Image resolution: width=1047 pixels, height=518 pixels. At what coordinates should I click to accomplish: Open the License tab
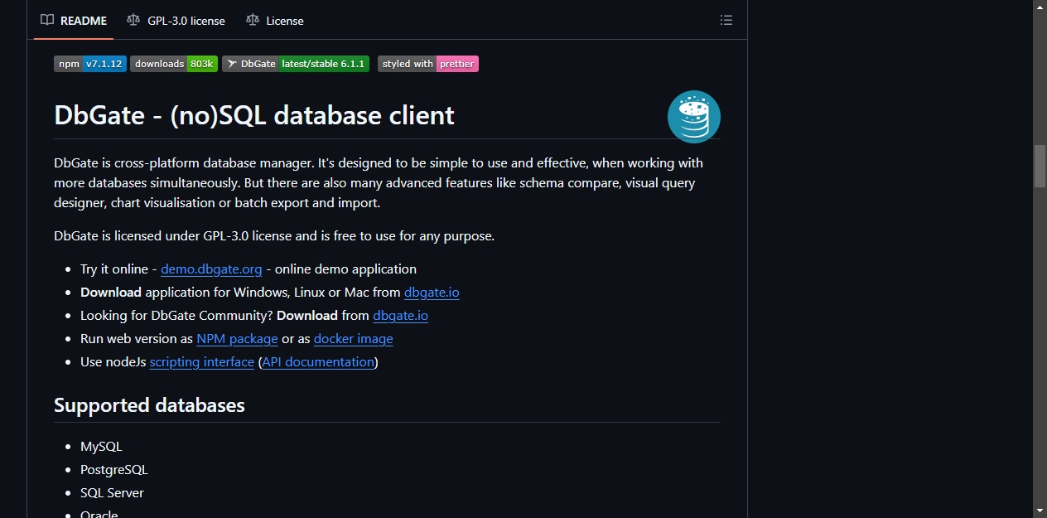(x=275, y=21)
